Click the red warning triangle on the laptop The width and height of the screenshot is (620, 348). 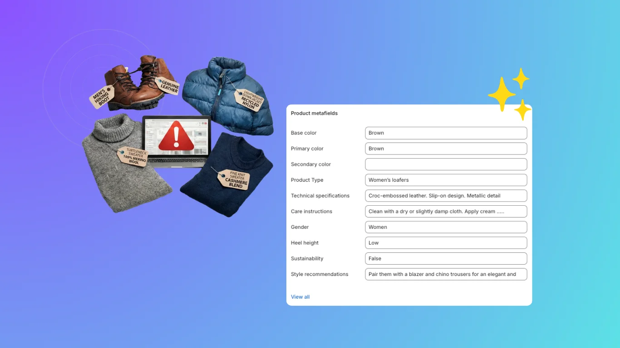(177, 136)
